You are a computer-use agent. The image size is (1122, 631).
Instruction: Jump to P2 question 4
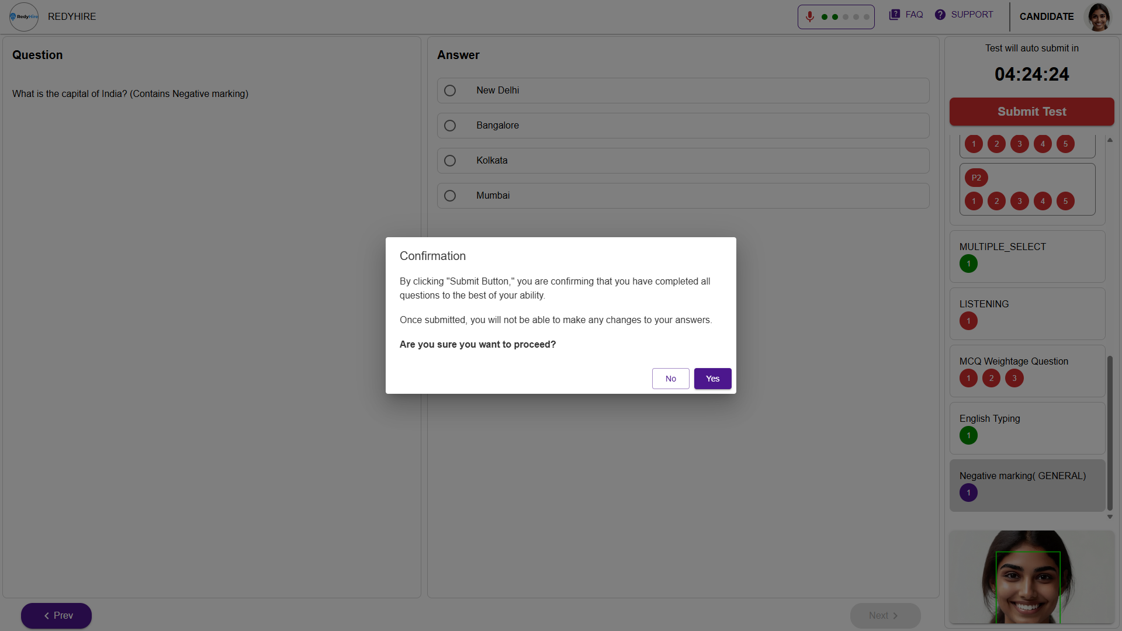(1043, 201)
